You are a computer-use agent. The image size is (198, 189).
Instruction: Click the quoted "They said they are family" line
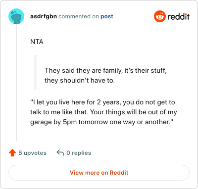pos(105,70)
